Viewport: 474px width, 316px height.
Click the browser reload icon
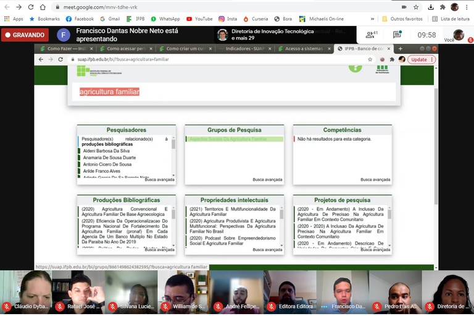click(x=30, y=7)
